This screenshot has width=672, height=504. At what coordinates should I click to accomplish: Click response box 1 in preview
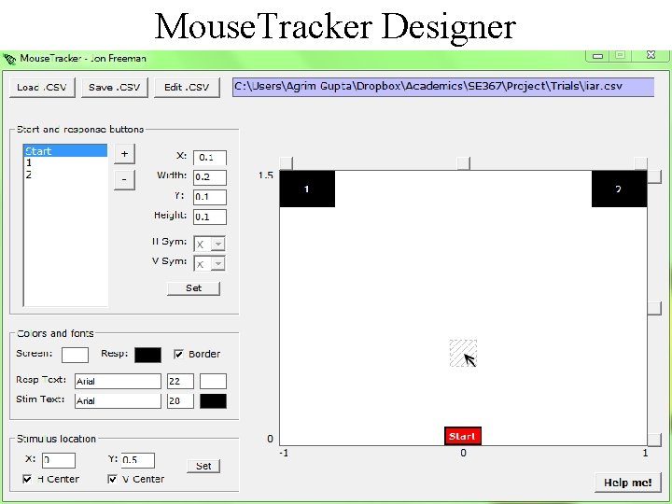[307, 189]
